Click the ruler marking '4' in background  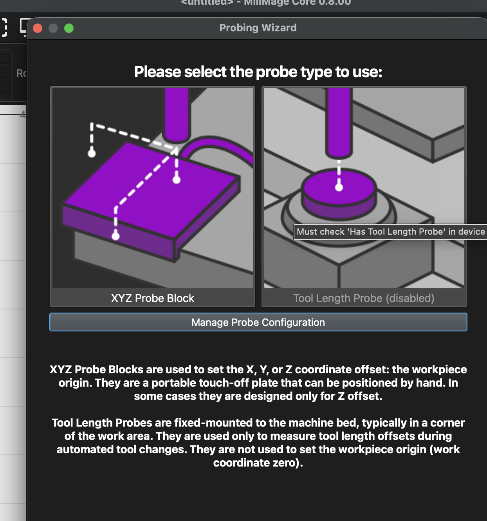23,114
